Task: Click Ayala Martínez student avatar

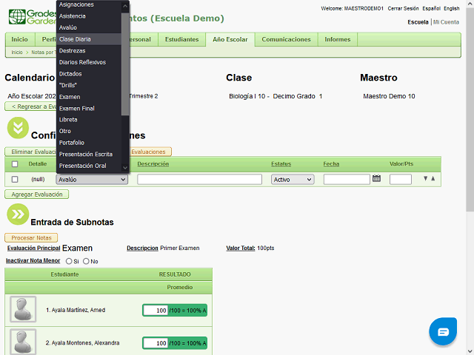Action: (23, 309)
